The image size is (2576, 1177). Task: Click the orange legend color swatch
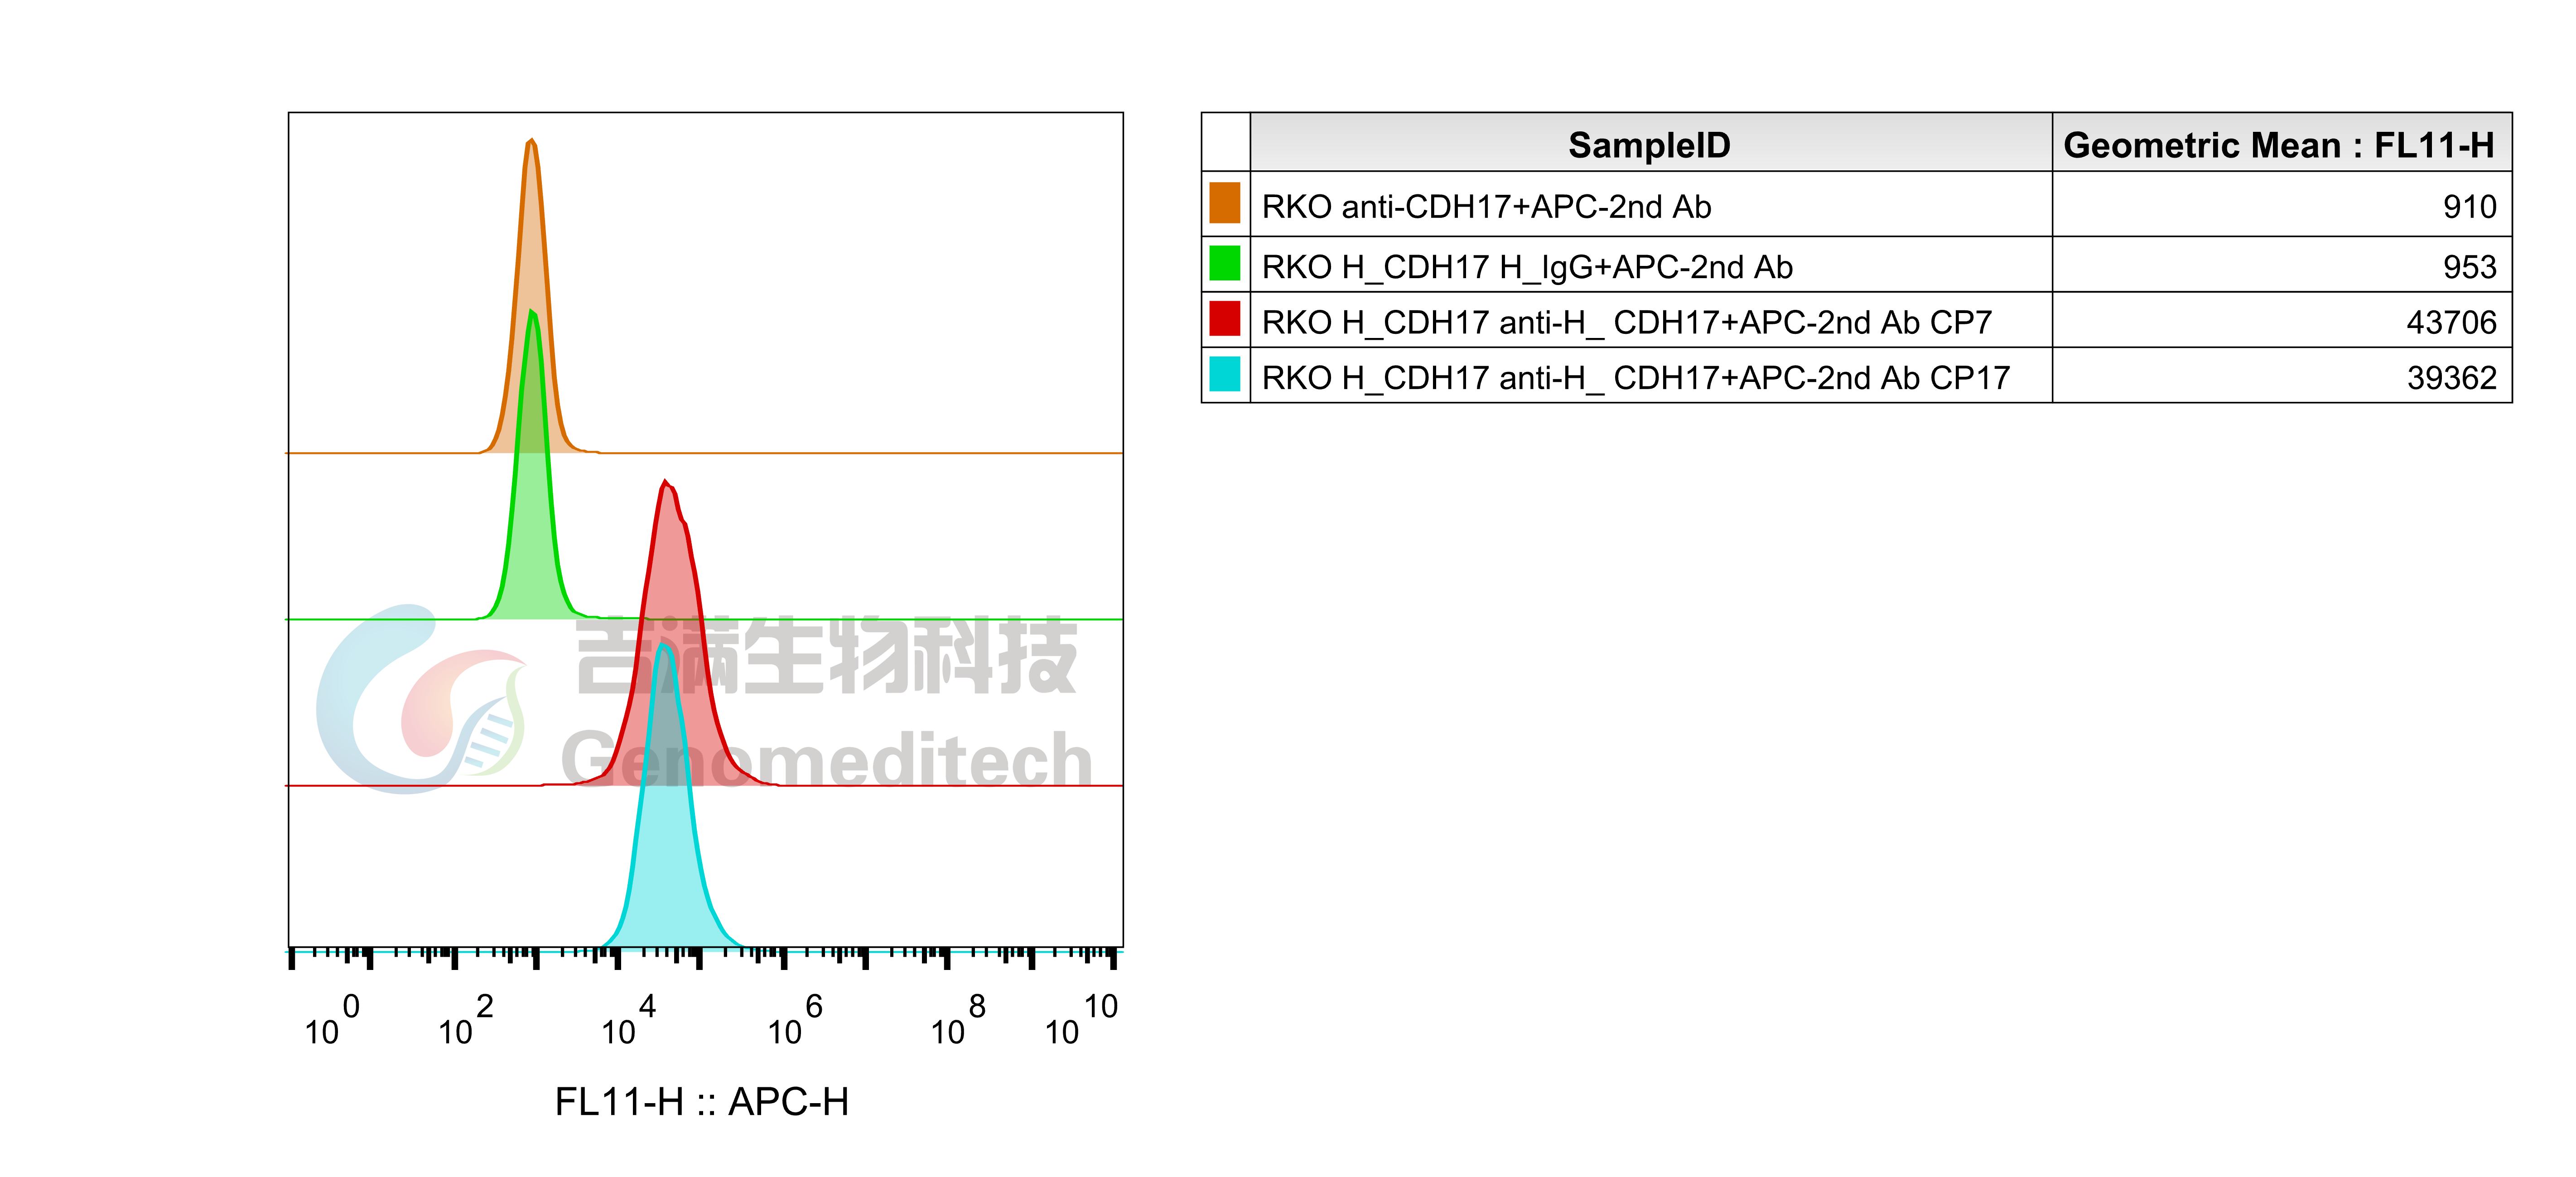1224,202
